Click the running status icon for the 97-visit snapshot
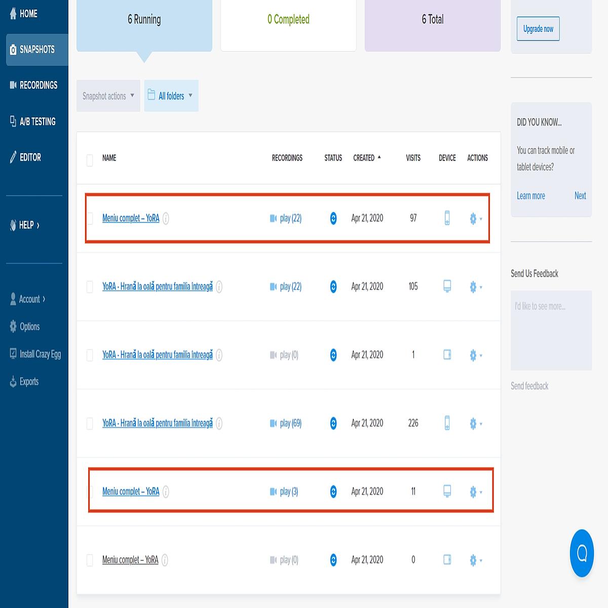The image size is (608, 608). coord(333,218)
